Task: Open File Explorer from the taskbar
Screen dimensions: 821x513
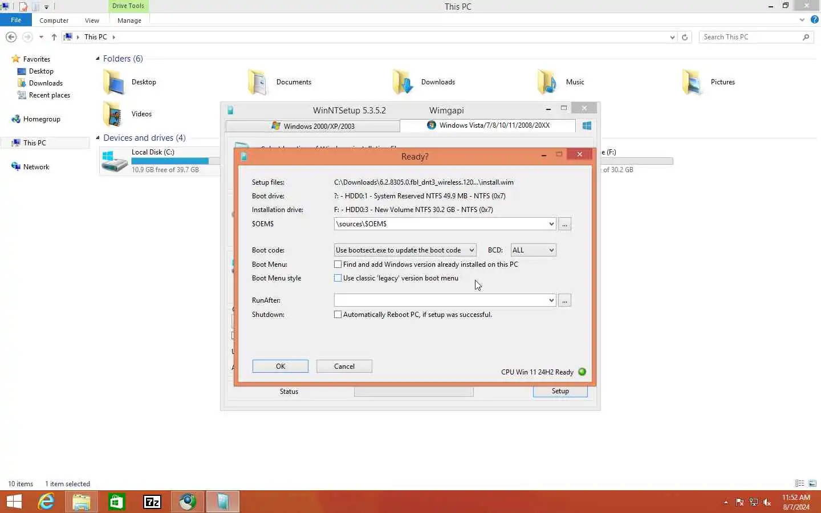Action: 82,502
